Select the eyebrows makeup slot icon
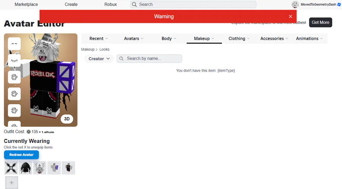Image resolution: width=342 pixels, height=189 pixels. click(14, 44)
